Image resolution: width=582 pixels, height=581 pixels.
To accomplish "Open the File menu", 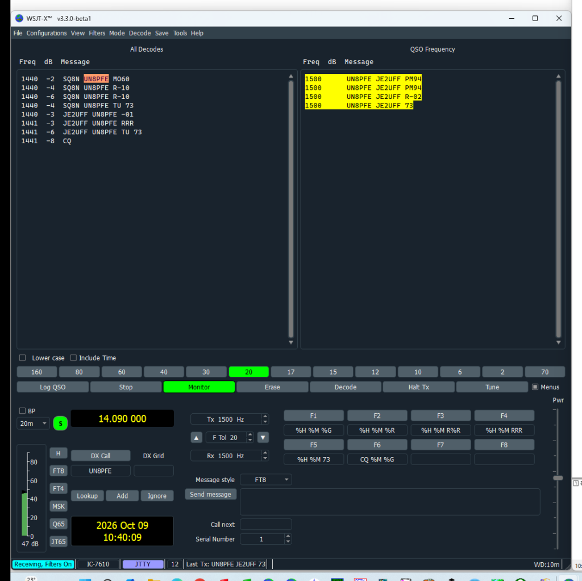I will point(18,33).
